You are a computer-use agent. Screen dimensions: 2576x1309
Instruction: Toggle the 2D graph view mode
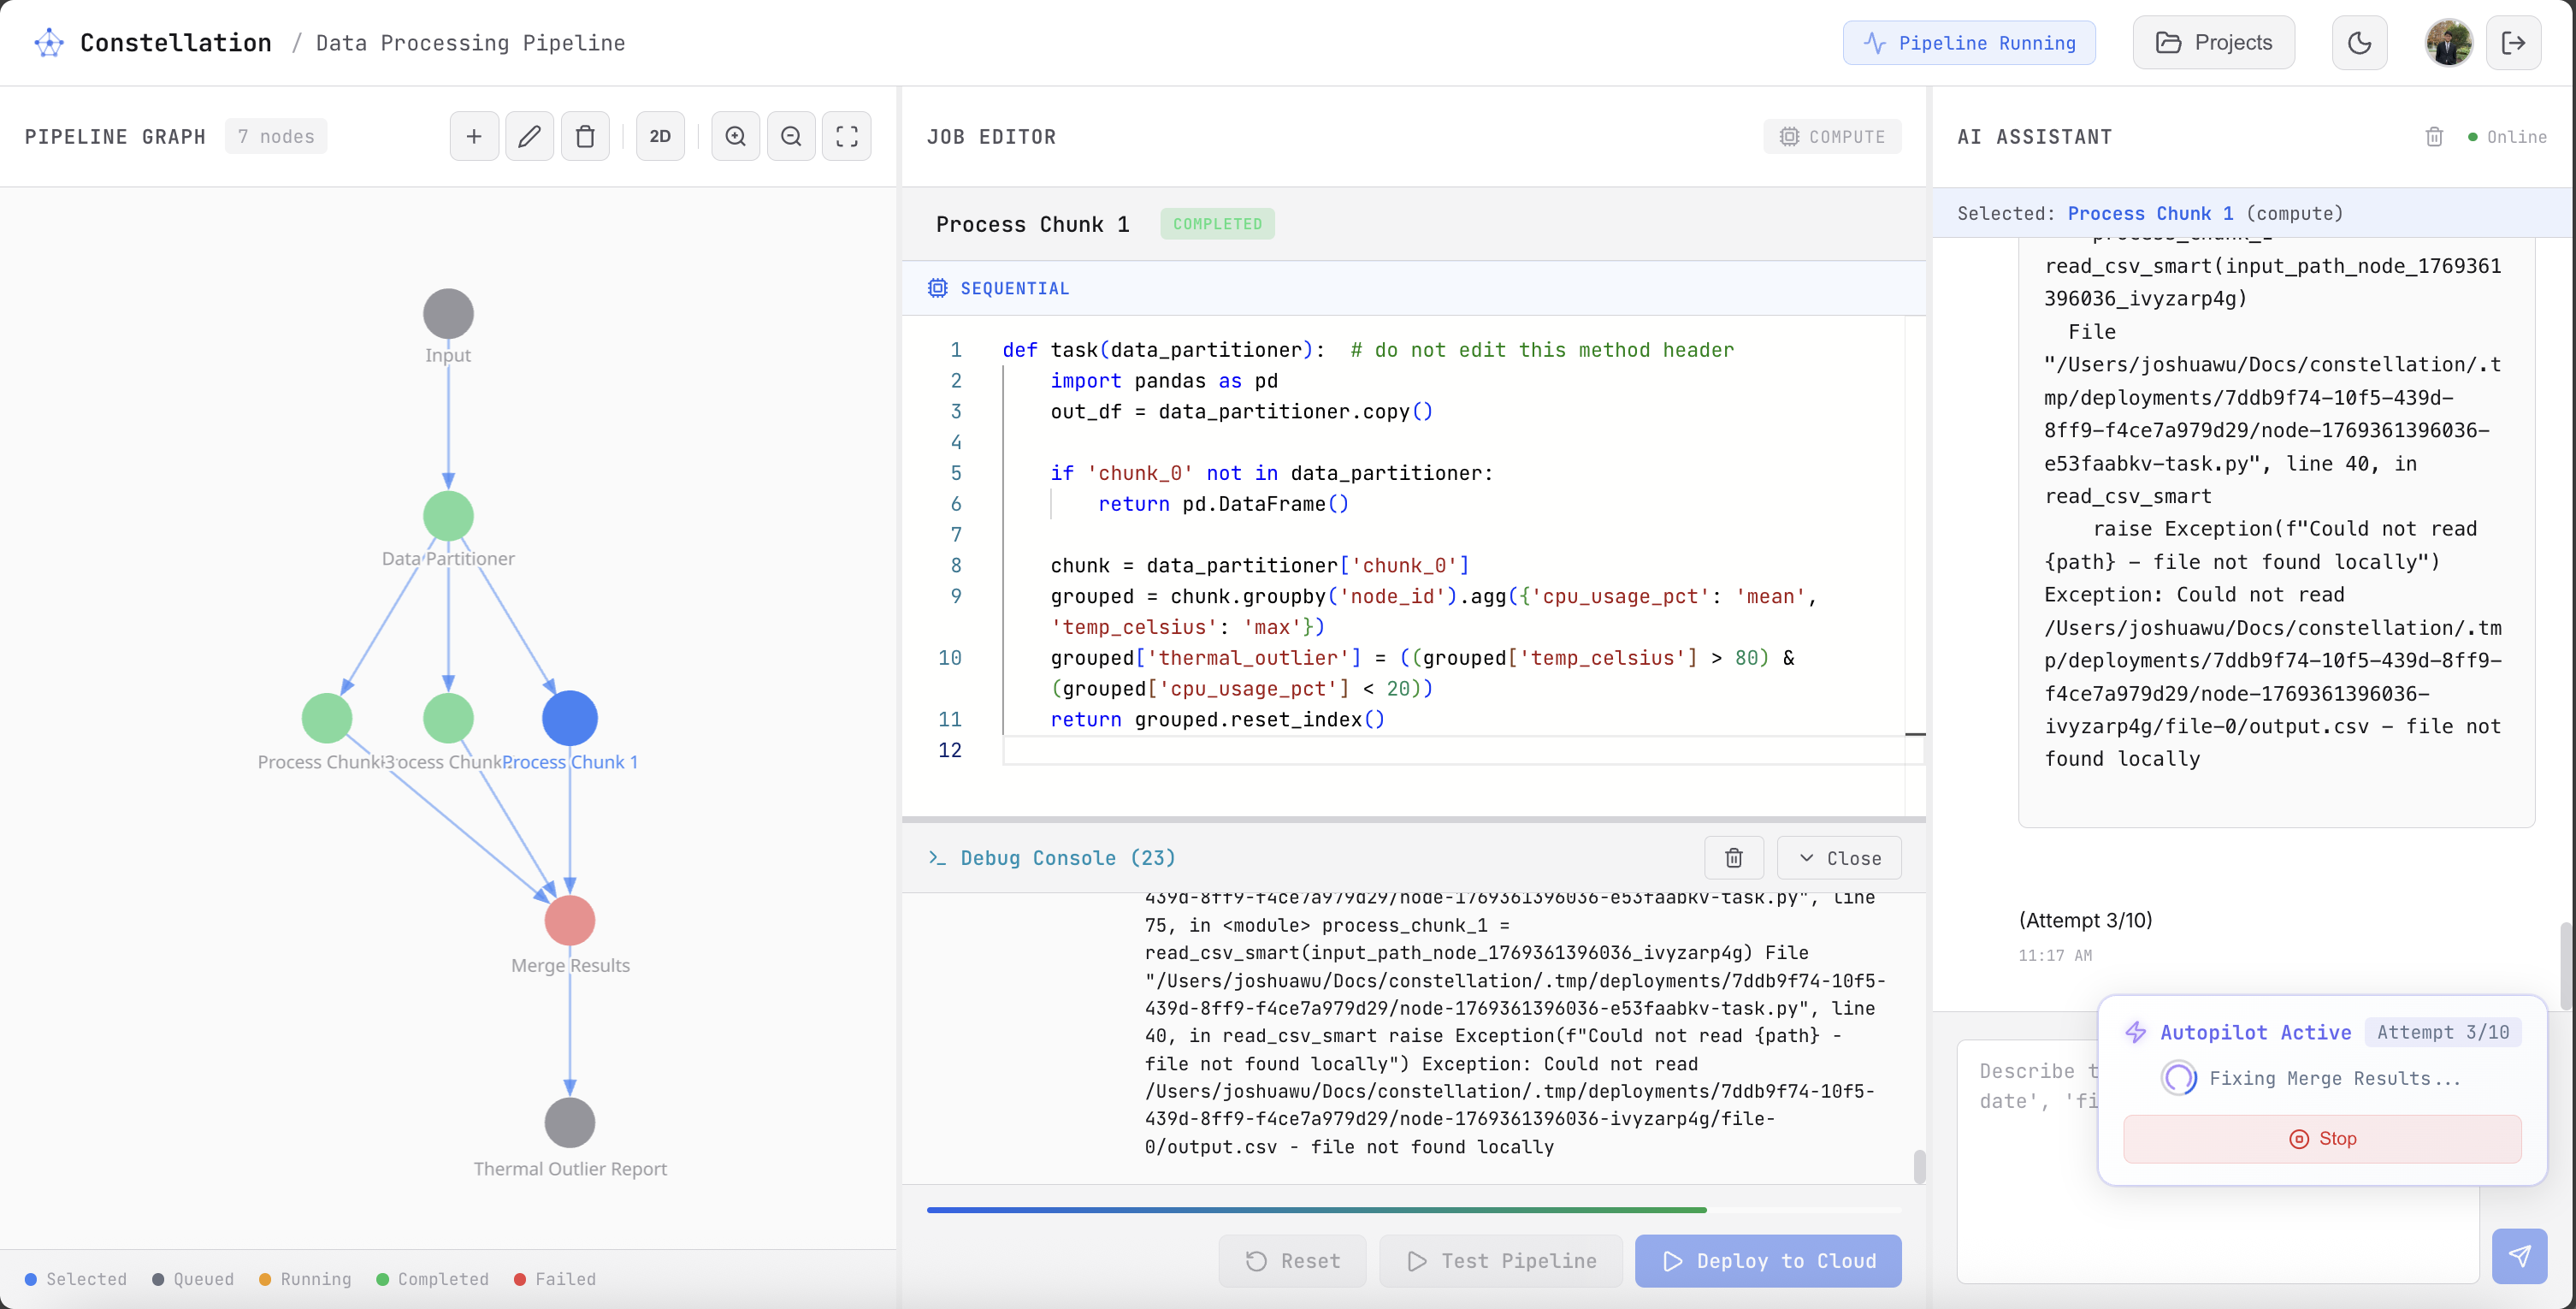pyautogui.click(x=660, y=136)
